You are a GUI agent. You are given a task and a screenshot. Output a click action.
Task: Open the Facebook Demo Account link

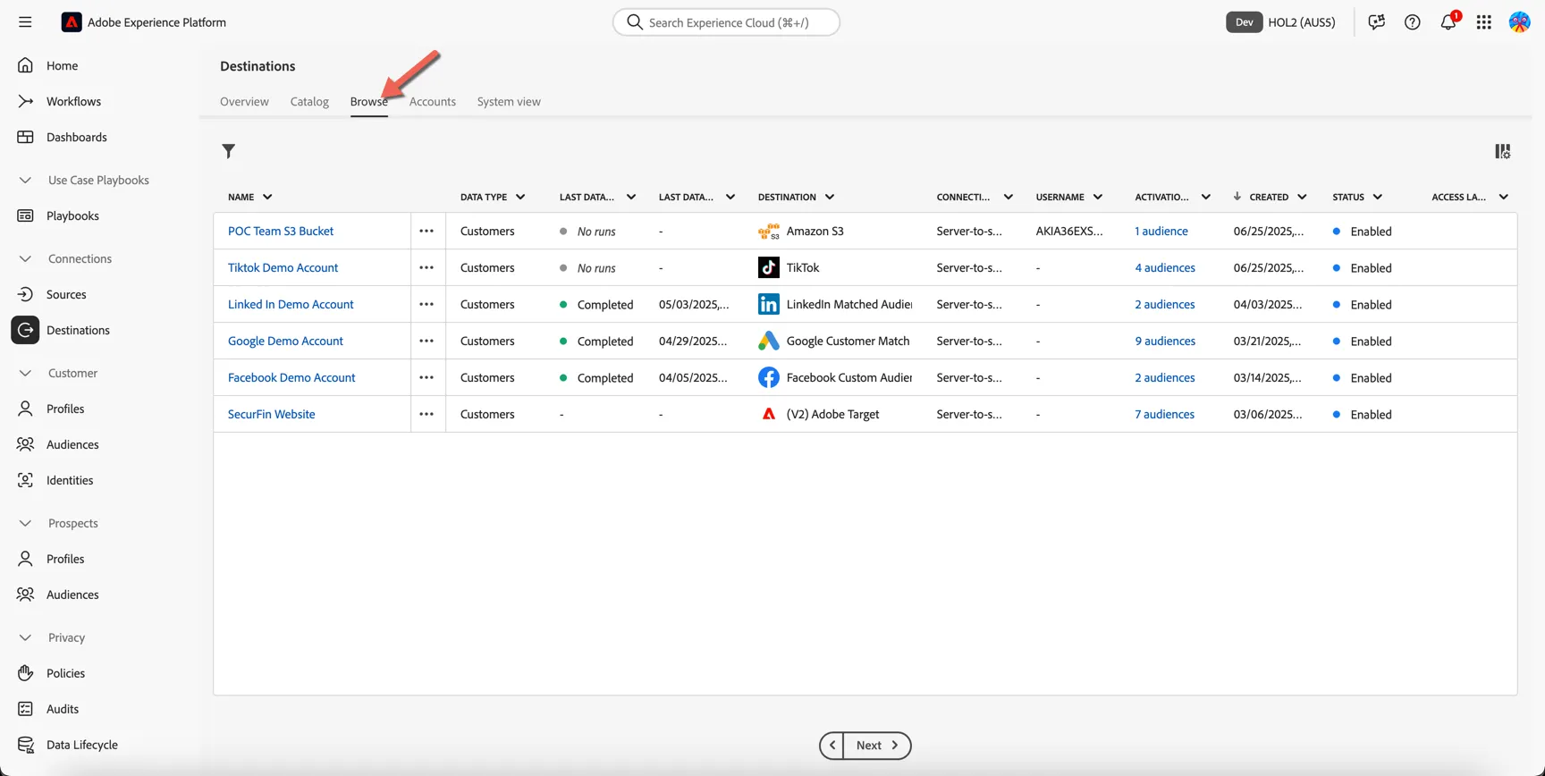(291, 377)
